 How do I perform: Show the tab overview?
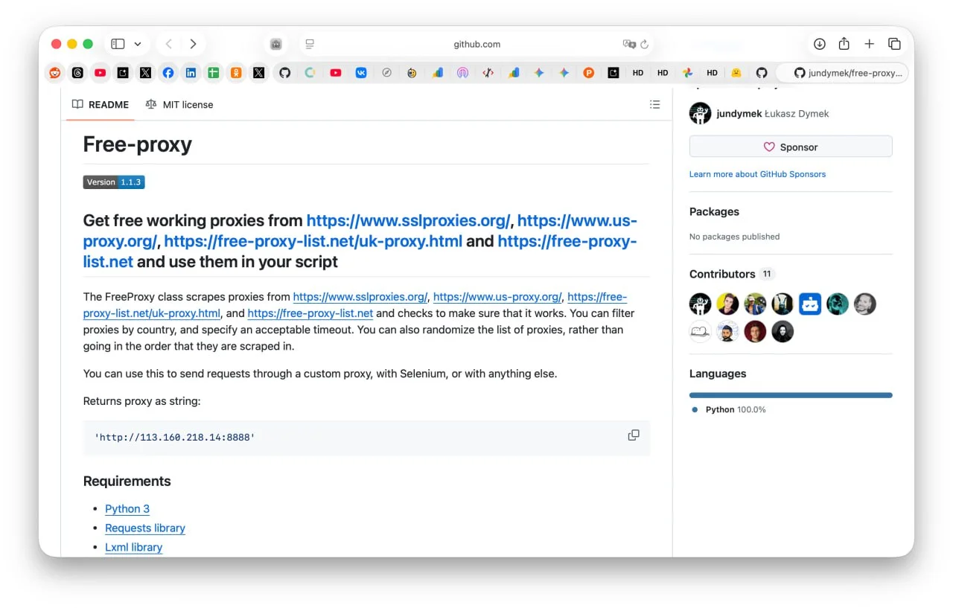click(x=894, y=44)
